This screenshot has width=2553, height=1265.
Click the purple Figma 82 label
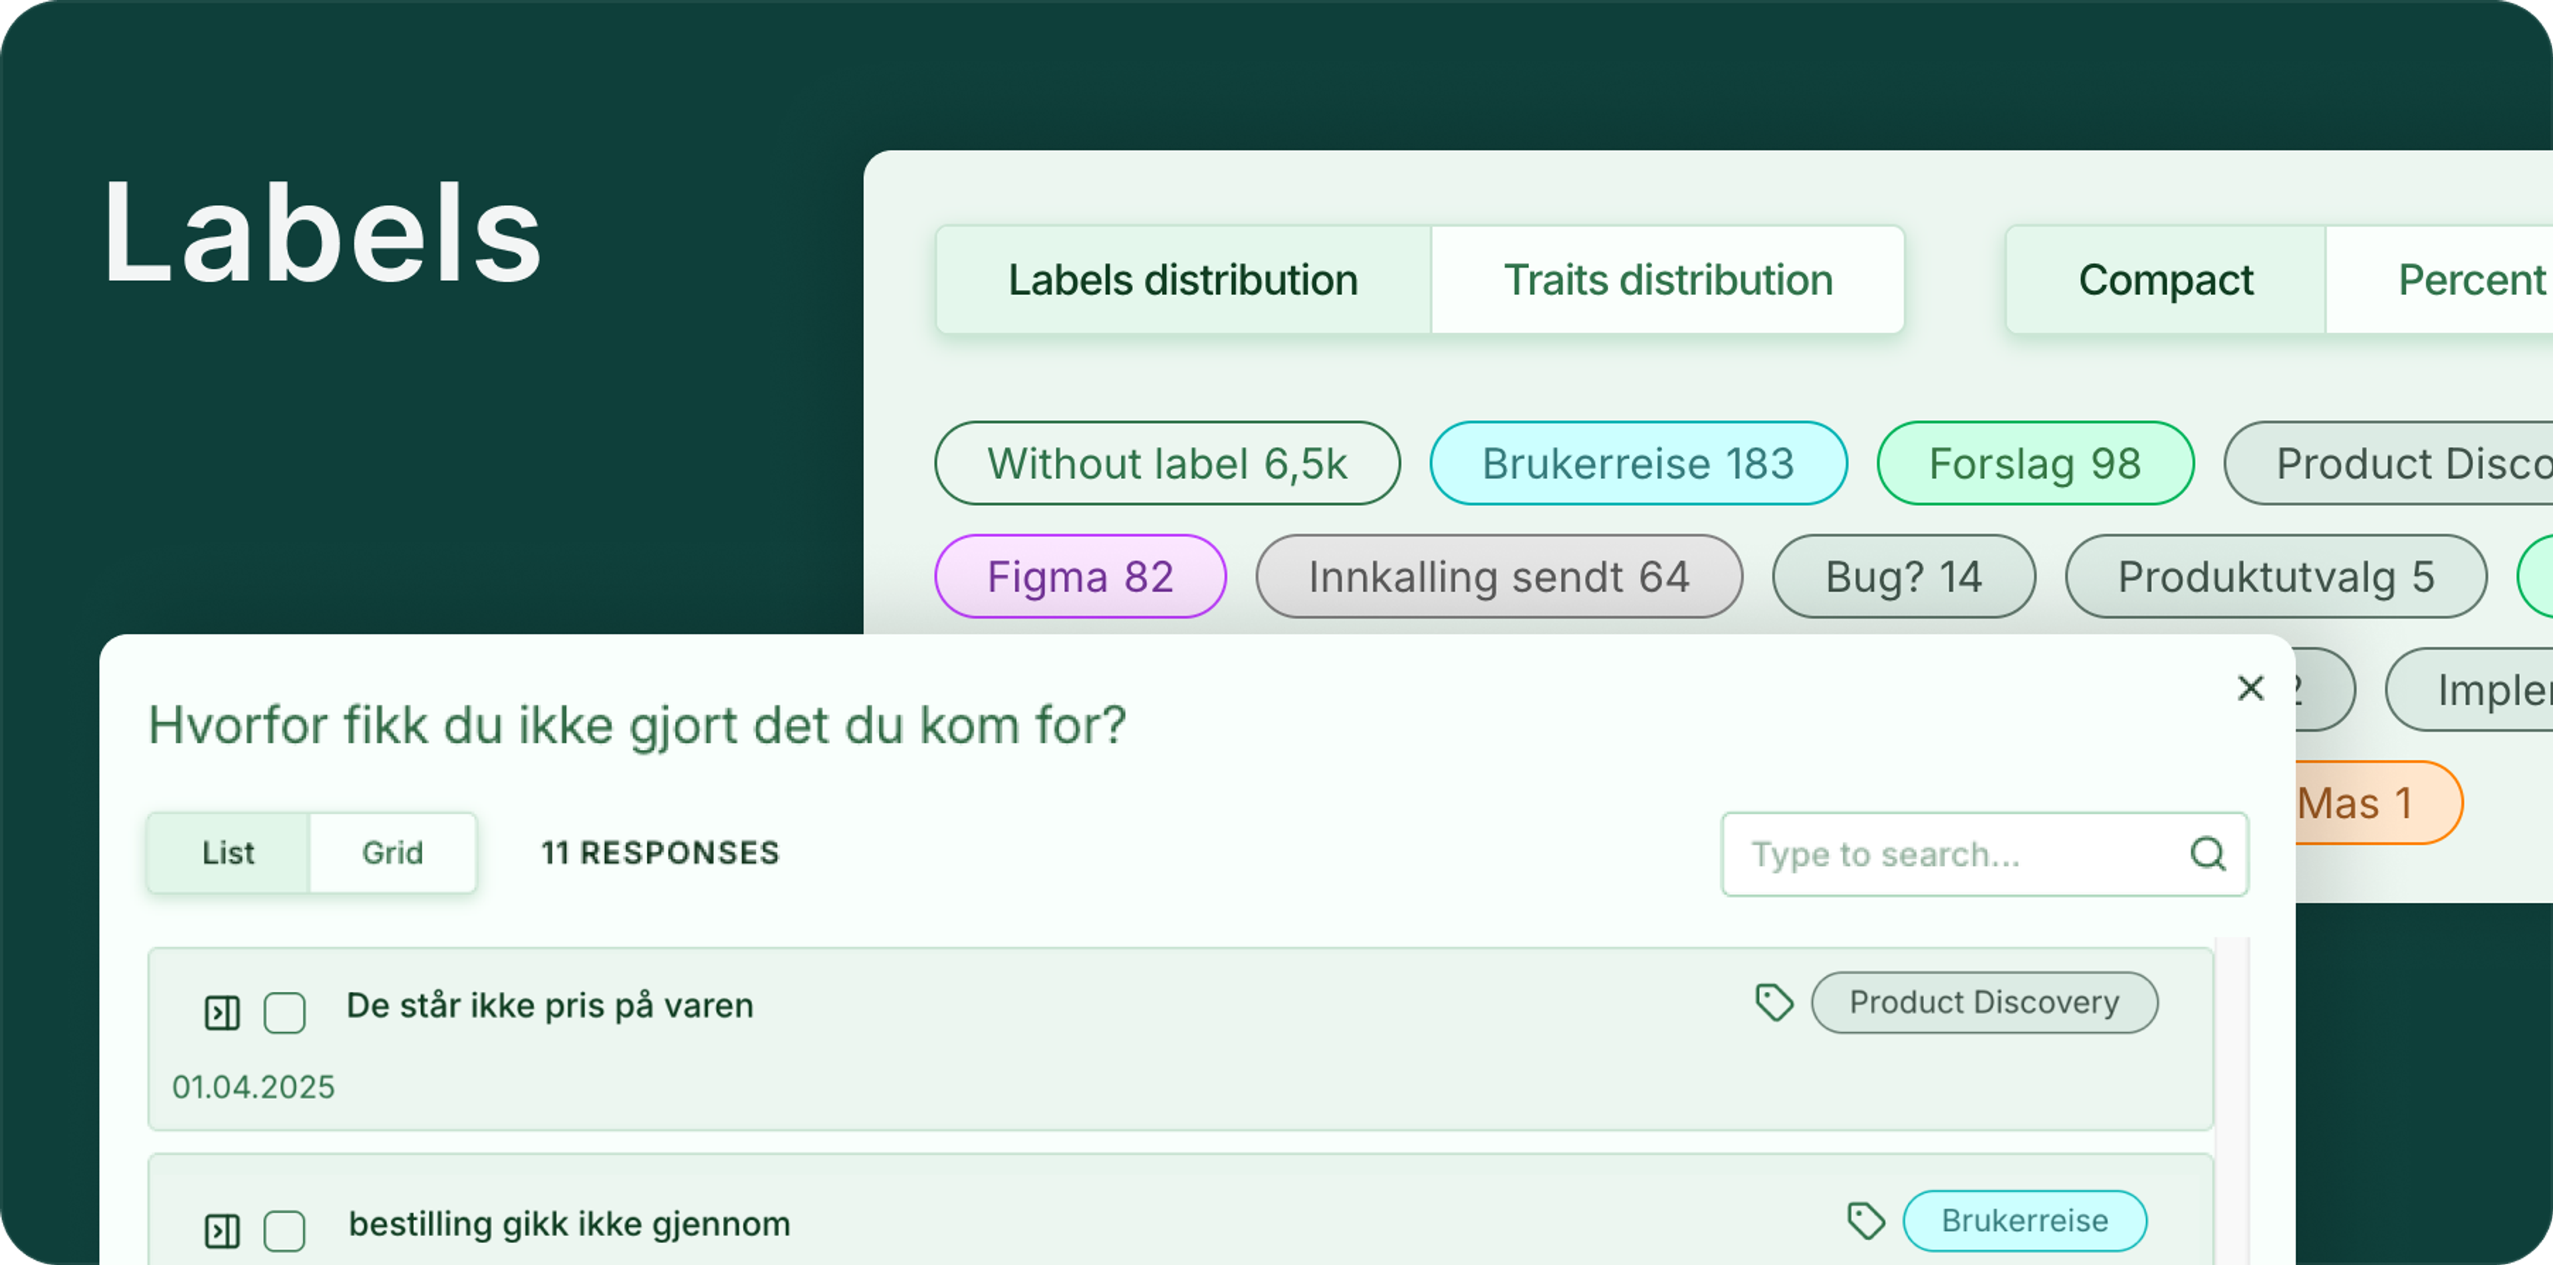tap(1080, 576)
